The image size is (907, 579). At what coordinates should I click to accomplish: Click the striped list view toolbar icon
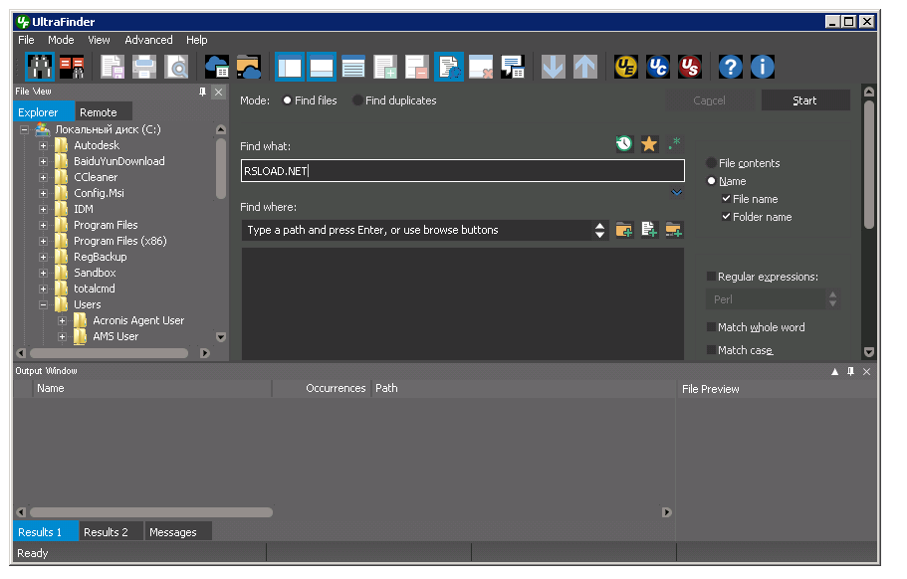[x=352, y=67]
